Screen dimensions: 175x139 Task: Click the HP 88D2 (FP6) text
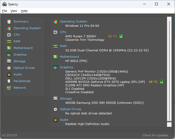point(76,61)
